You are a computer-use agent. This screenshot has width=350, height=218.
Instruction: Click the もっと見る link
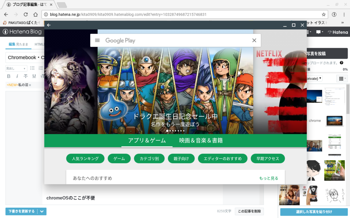269,178
